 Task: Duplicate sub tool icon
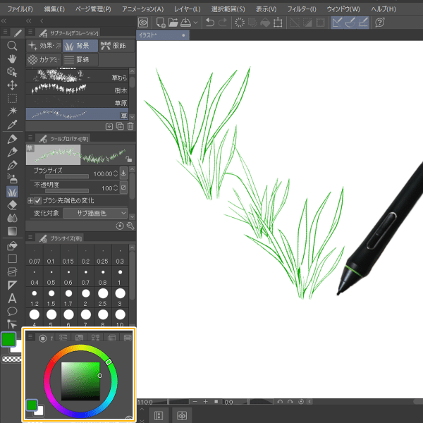(120, 126)
